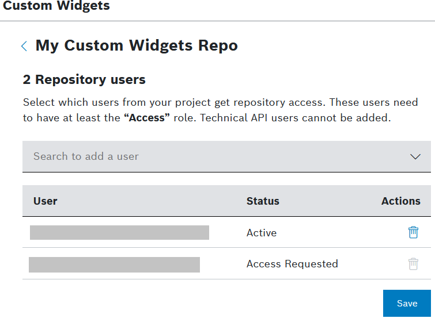Click the 'Select which users' description line
The width and height of the screenshot is (435, 326).
[173, 103]
